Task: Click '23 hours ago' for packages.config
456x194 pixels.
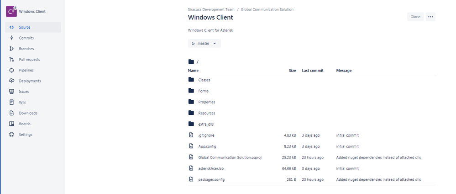Action: [313, 179]
